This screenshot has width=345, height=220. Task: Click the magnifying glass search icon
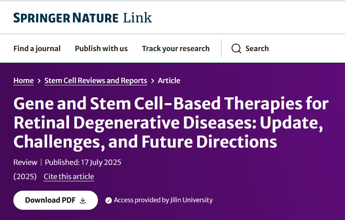(236, 48)
